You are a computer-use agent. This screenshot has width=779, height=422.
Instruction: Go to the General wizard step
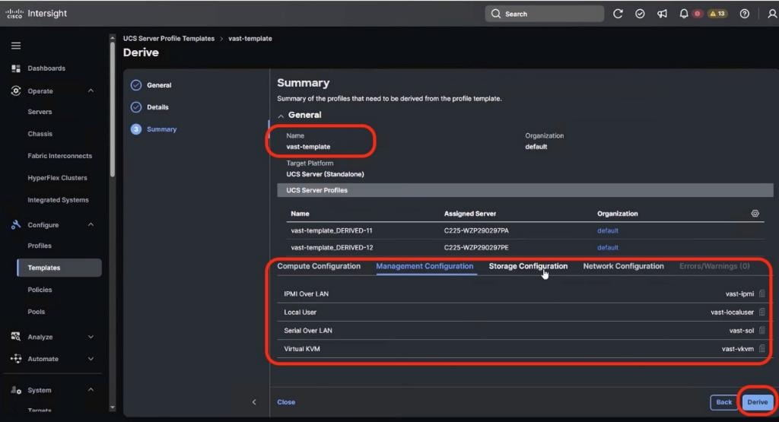(x=151, y=85)
